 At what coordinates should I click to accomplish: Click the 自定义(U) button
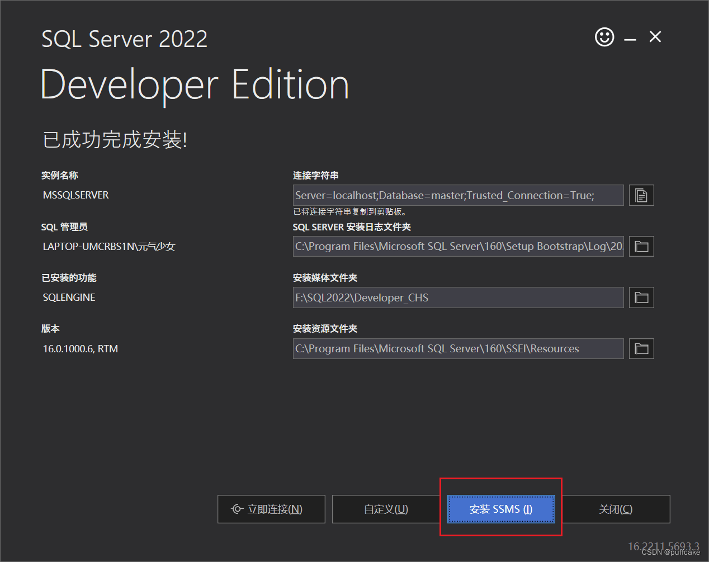[x=386, y=509]
